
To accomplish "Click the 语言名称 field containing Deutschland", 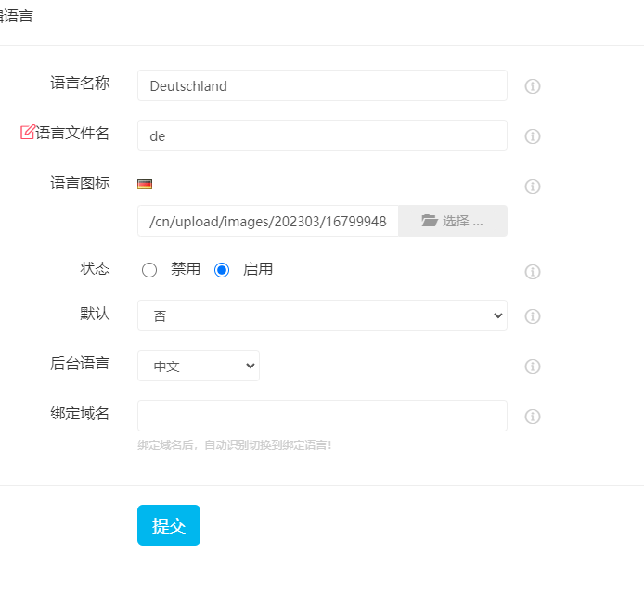I will [x=322, y=85].
